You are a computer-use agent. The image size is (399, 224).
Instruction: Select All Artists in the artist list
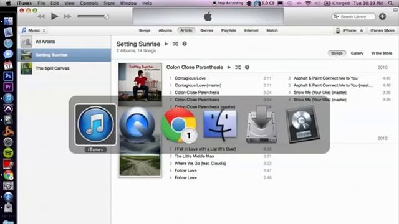coord(64,42)
